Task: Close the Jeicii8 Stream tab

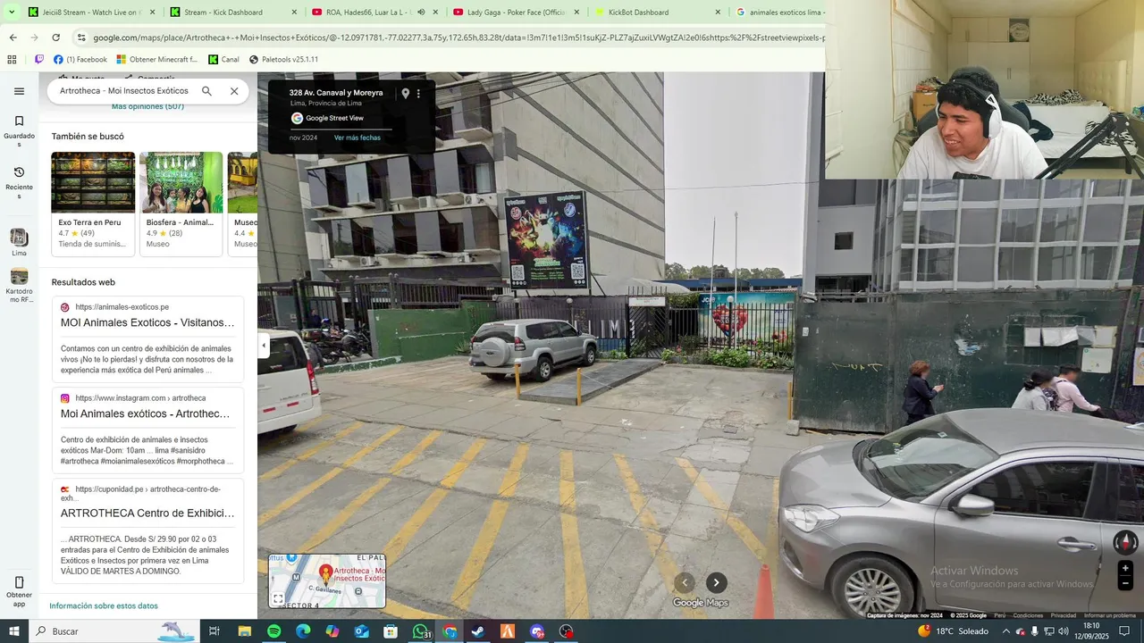Action: pos(152,13)
